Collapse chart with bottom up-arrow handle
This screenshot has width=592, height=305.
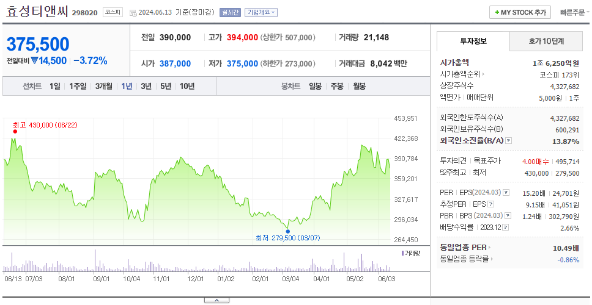click(216, 300)
